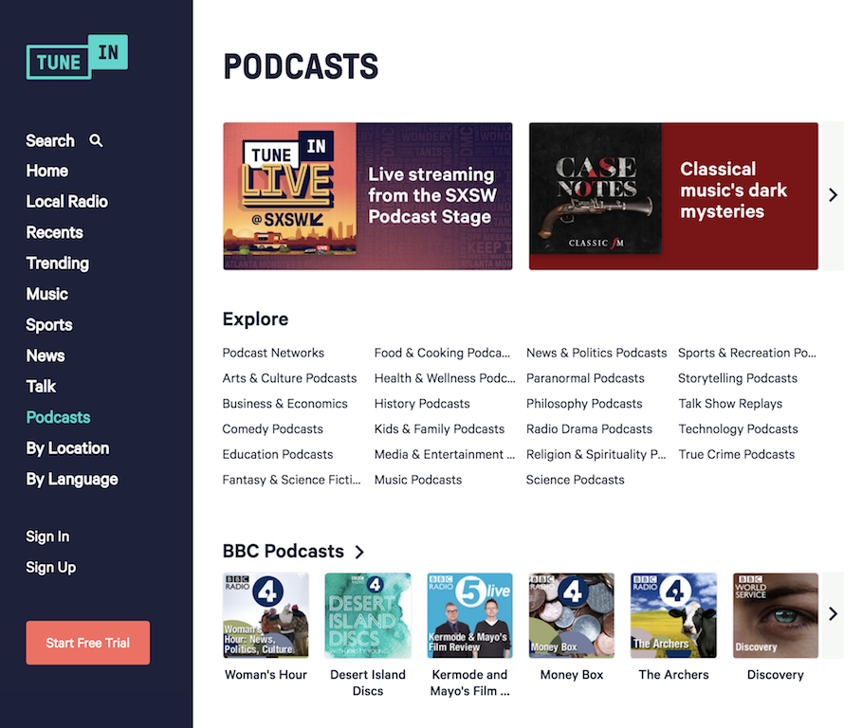This screenshot has height=728, width=862.
Task: Open the Woman's Hour podcast artwork
Action: pos(266,615)
